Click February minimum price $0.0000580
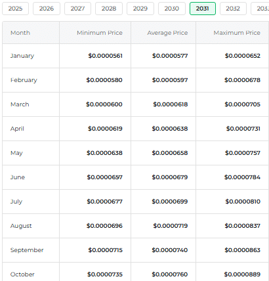Image resolution: width=269 pixels, height=281 pixels. [104, 80]
